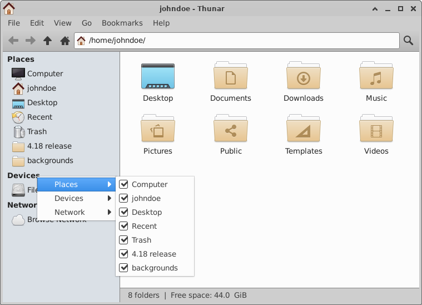This screenshot has width=422, height=305.
Task: Open the Downloads folder icon
Action: (x=304, y=76)
